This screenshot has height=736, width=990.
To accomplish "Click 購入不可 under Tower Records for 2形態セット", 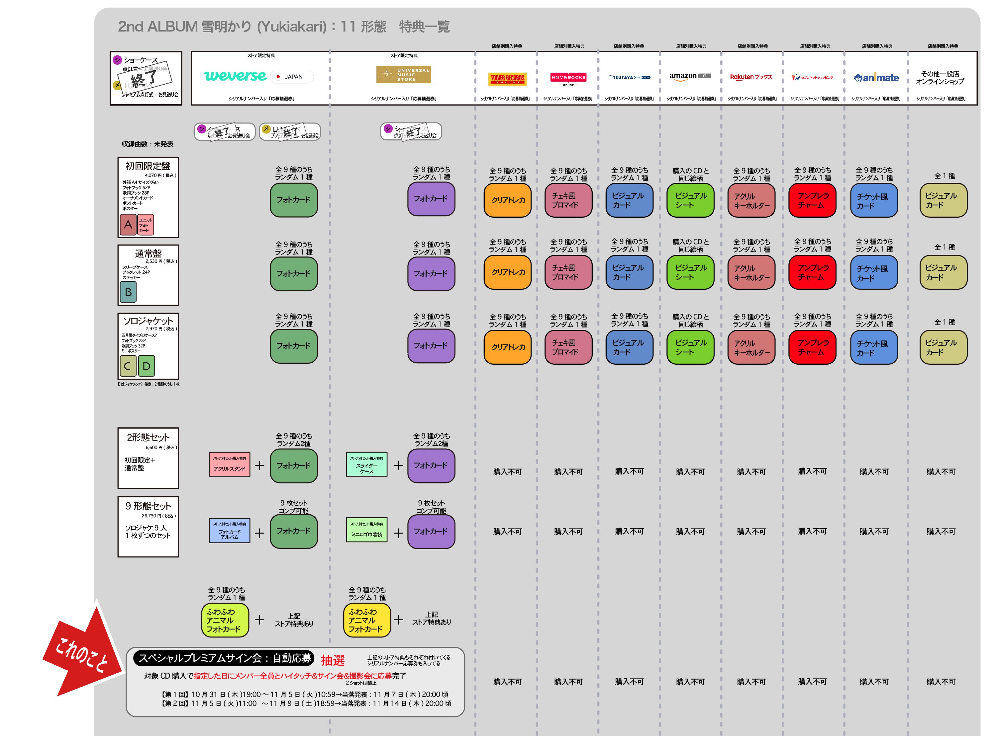I will [508, 472].
